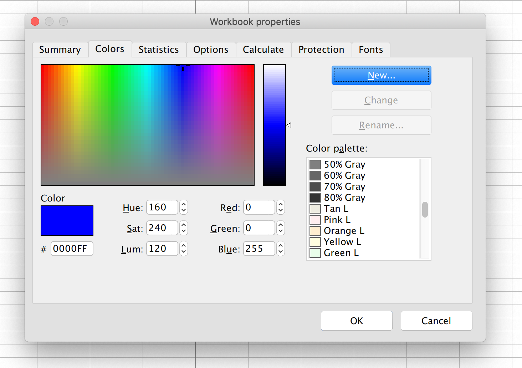Click the luminance slider bar
Screen dimensions: 522x368
tap(274, 125)
